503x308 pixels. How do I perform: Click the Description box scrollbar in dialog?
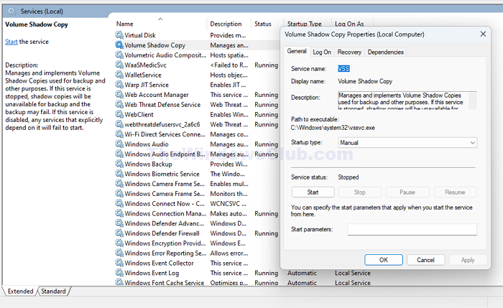tap(473, 101)
